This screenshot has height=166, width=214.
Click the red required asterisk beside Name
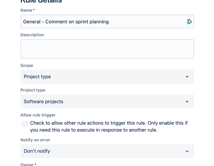coord(34,10)
